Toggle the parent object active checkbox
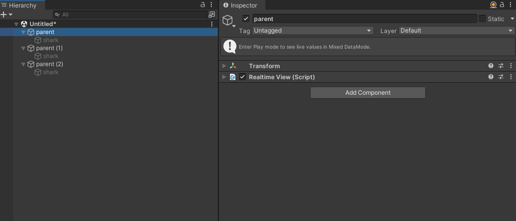The image size is (516, 221). 245,19
